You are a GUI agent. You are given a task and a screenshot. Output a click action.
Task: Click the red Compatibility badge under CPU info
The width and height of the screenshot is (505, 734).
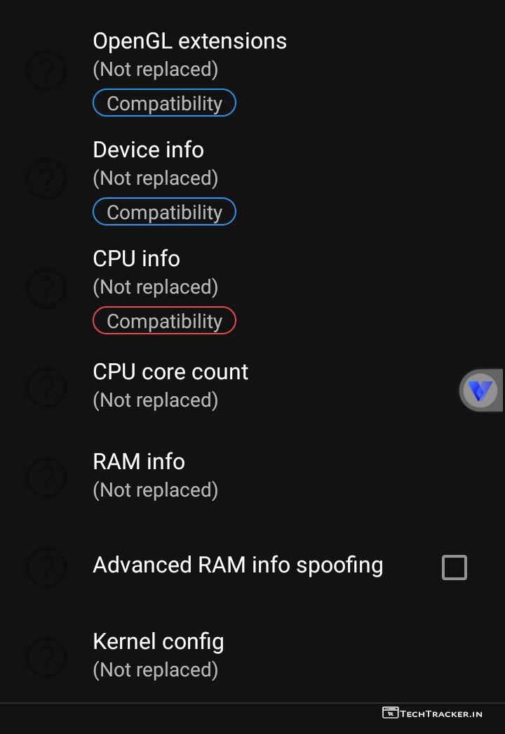164,321
